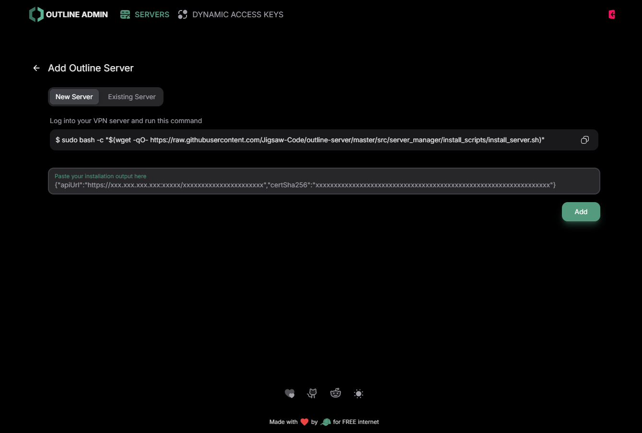The image size is (642, 433).
Task: Copy the install command to clipboard
Action: 585,140
